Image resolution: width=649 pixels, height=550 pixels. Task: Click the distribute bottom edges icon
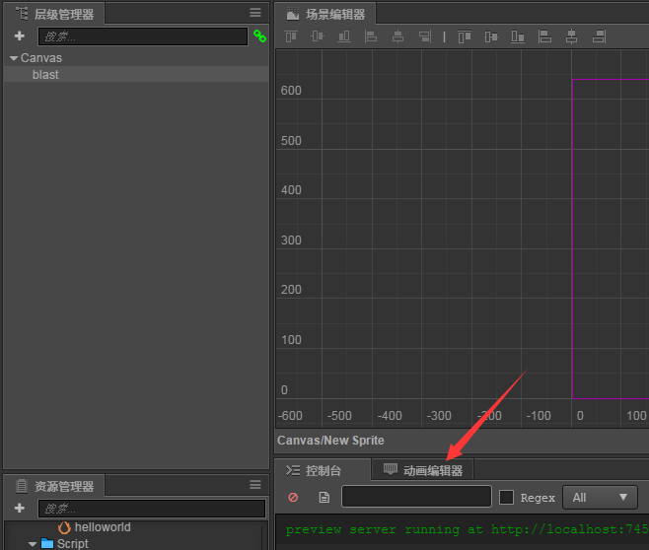click(518, 36)
